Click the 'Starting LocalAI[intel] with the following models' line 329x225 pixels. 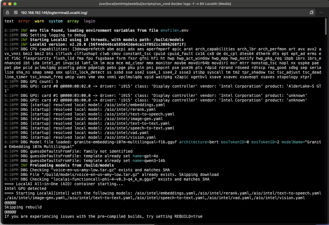click(x=163, y=195)
